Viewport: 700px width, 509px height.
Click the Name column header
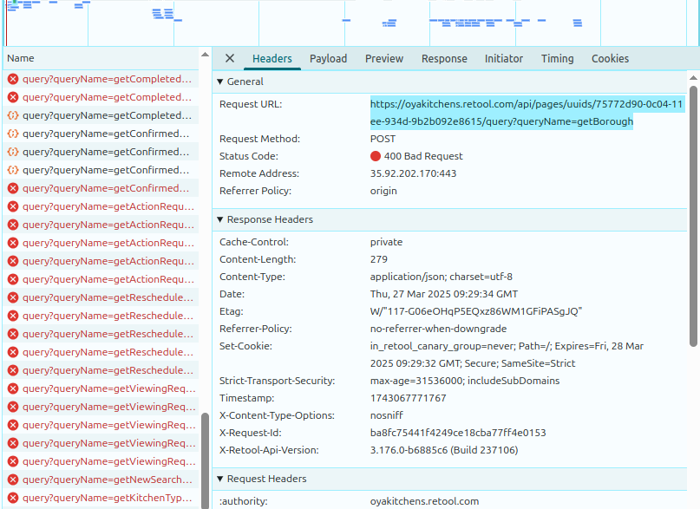(x=21, y=58)
